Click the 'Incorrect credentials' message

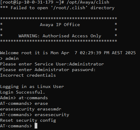[x=28, y=75]
